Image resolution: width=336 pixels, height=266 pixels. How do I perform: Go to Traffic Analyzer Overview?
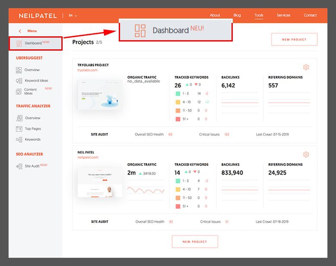tap(32, 118)
